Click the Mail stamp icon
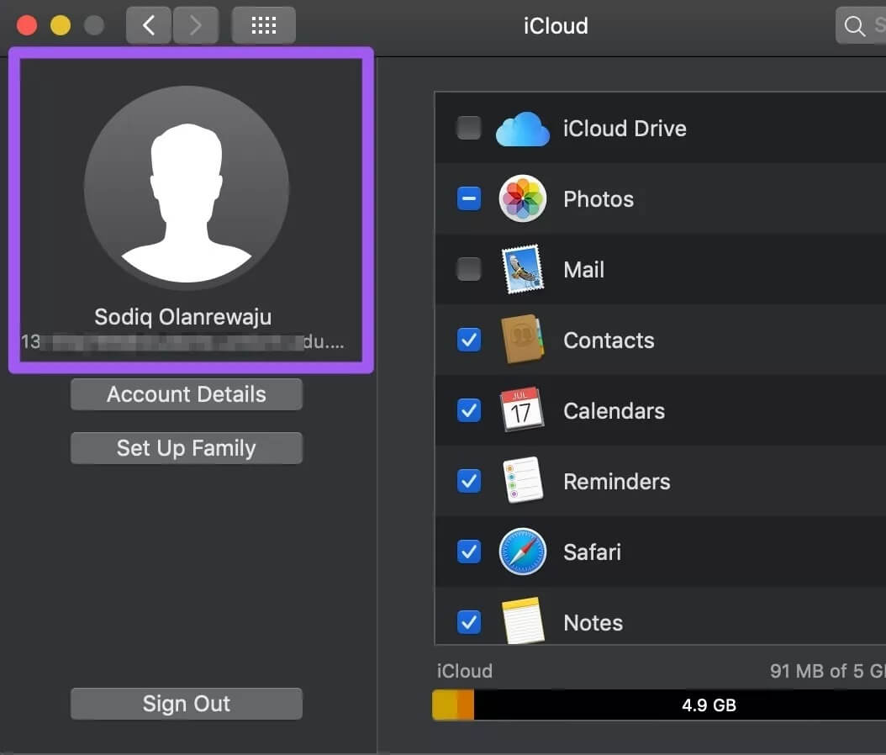Screen dimensions: 886x755 (x=523, y=269)
